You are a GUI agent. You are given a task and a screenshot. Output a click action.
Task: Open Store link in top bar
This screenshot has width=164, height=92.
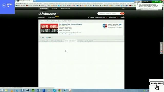(x=55, y=8)
